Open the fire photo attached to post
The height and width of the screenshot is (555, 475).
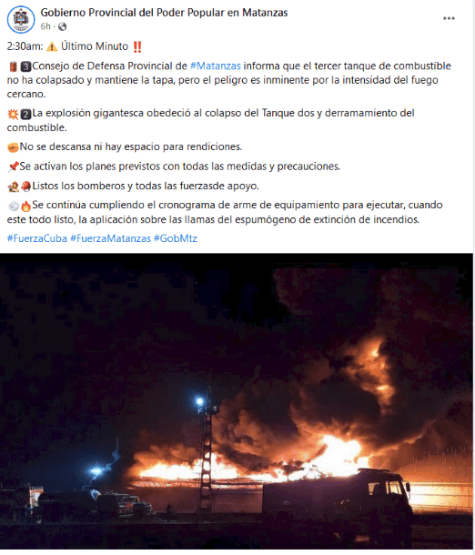coord(237,401)
